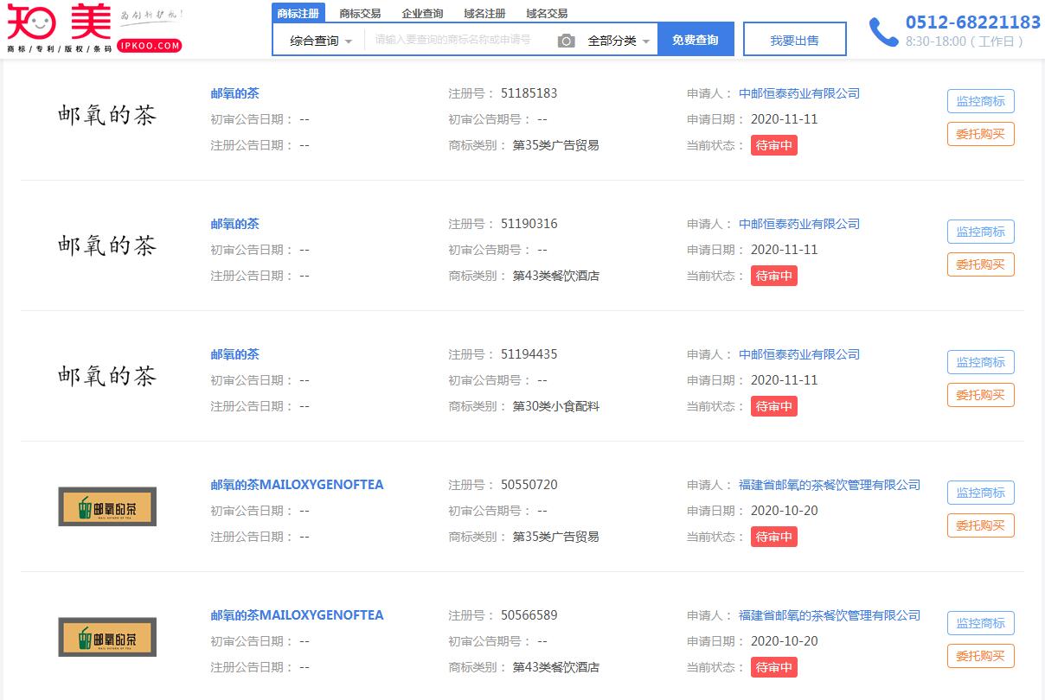Click 待审中 status badge for 51185183
Image resolution: width=1045 pixels, height=700 pixels.
774,145
